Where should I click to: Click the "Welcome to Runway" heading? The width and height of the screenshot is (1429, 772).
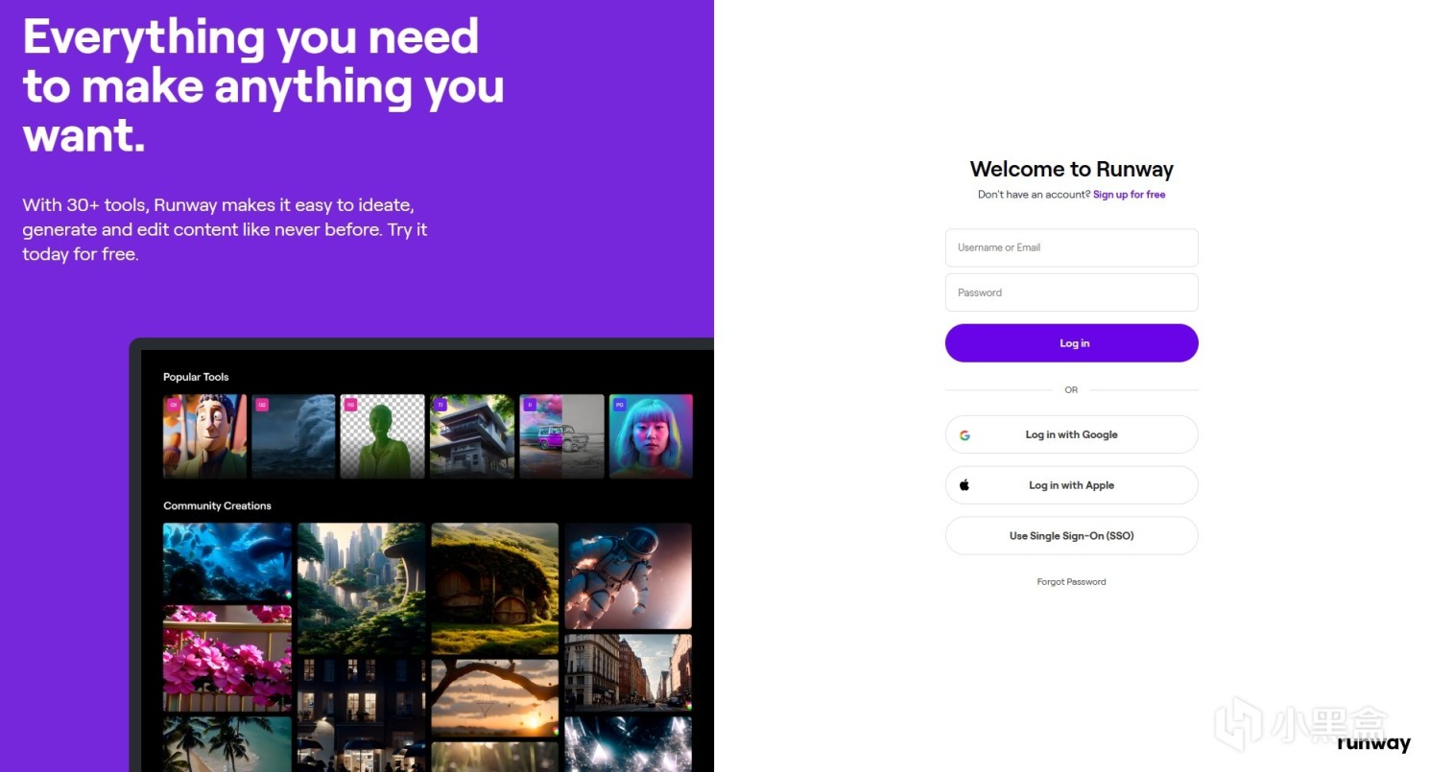[1071, 170]
